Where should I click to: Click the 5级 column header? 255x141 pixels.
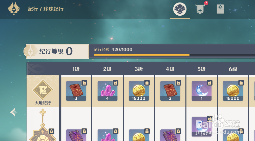[201, 69]
